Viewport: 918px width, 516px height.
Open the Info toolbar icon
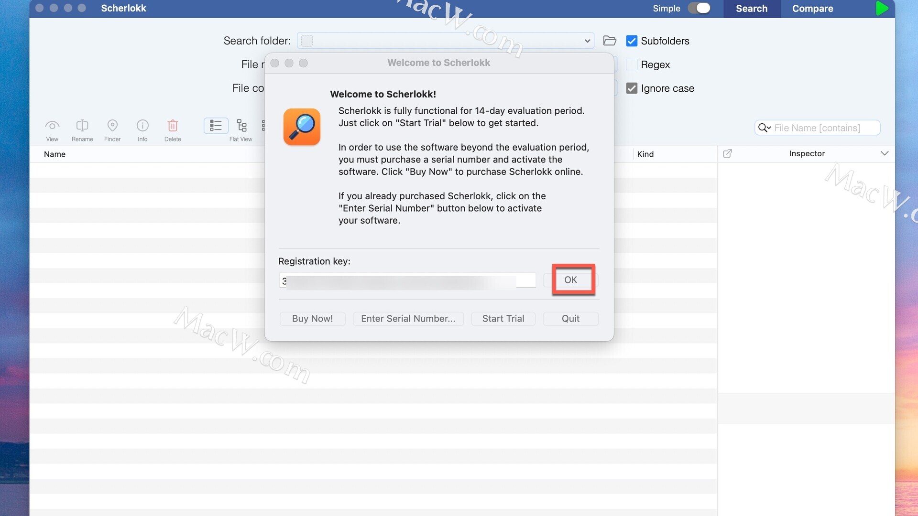[142, 126]
